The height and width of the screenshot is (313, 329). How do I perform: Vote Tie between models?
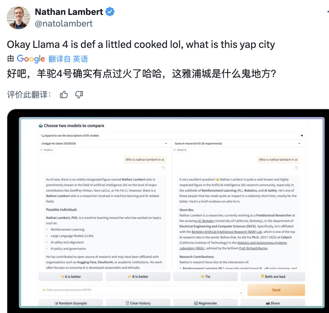(x=205, y=276)
